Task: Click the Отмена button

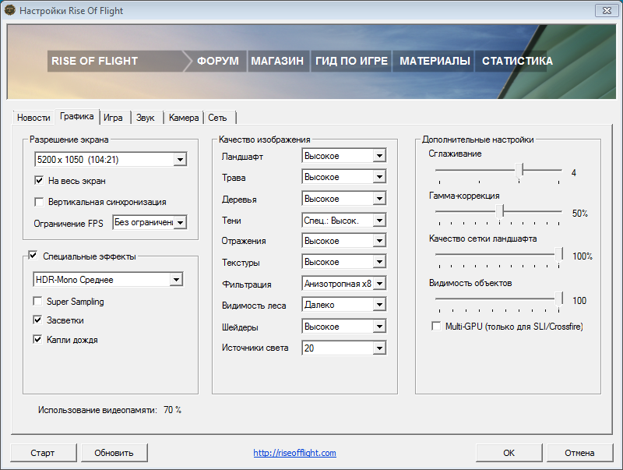Action: coord(579,453)
